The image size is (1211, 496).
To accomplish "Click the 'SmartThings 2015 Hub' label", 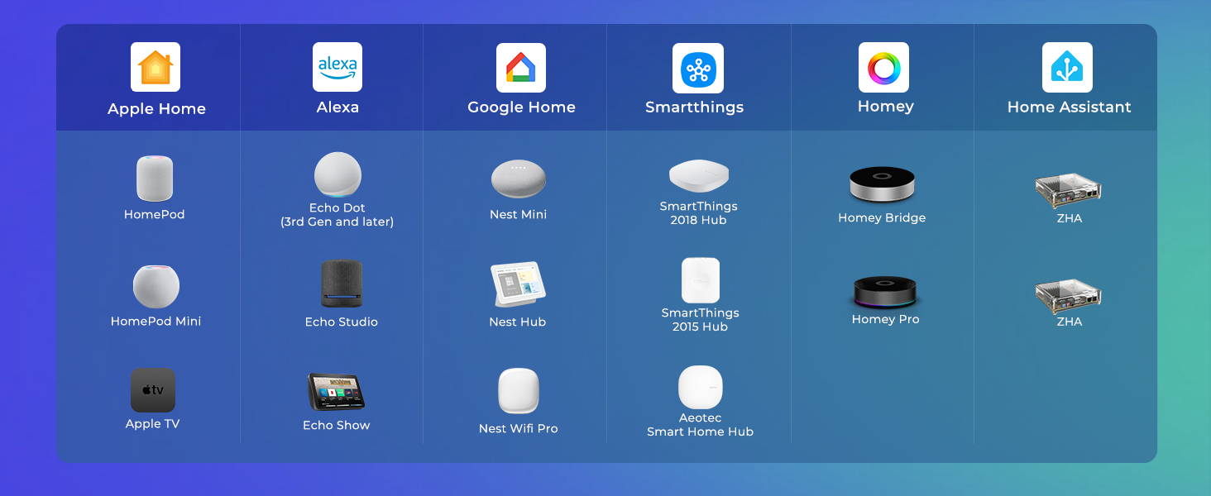I will click(701, 320).
